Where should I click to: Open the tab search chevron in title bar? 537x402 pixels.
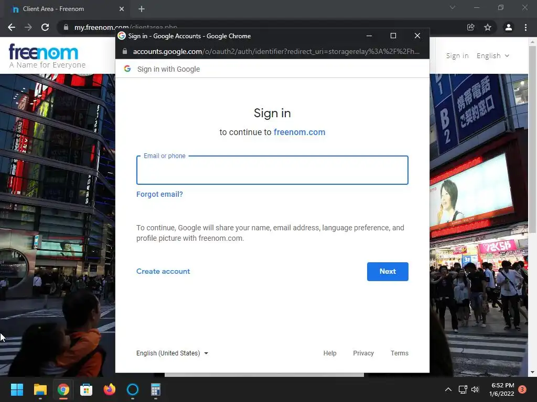453,7
